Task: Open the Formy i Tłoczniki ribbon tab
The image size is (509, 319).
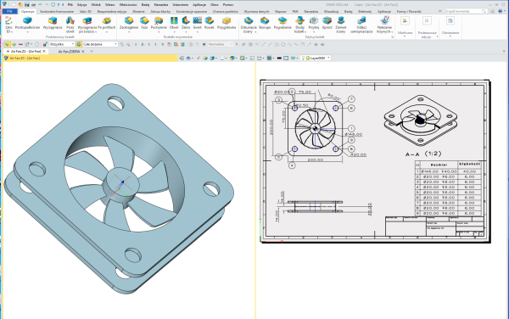Action: [409, 11]
